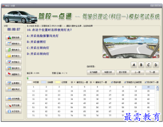Open the red flag 错题练习 button

(x=13, y=74)
